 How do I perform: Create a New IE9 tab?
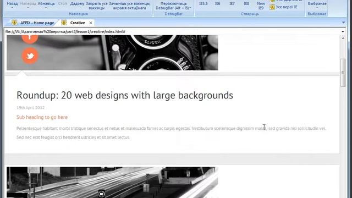tap(261, 5)
